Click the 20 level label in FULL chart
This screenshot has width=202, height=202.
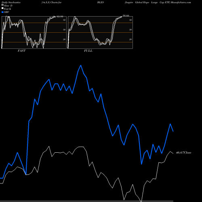(x=130, y=39)
